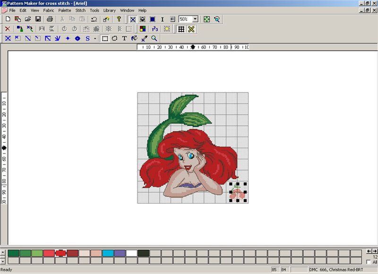Click the yellow question mark help icon
The image size is (378, 274).
[x=119, y=19]
